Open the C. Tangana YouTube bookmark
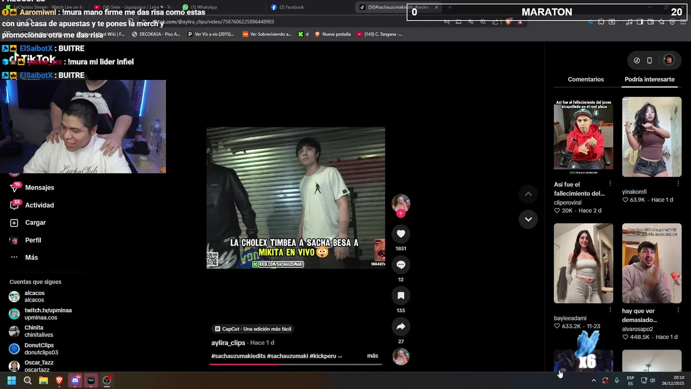The height and width of the screenshot is (389, 691). 380,34
